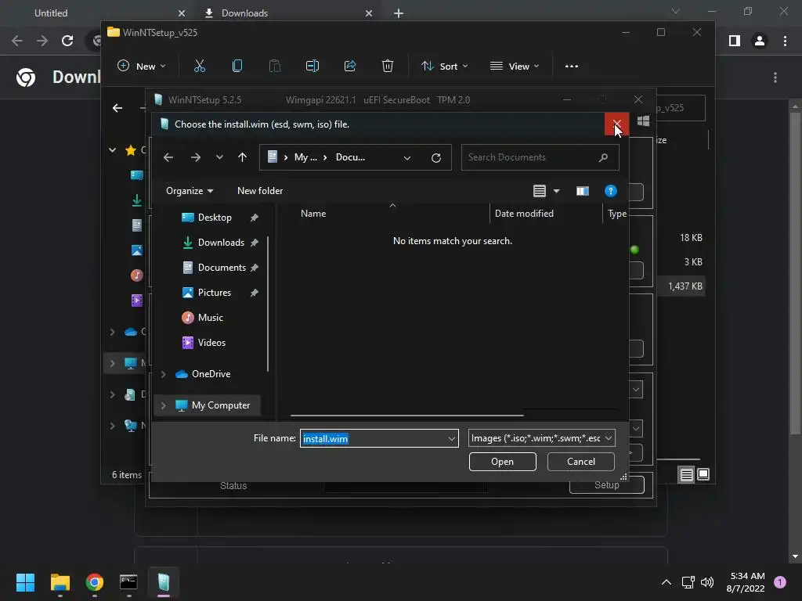This screenshot has width=802, height=601.
Task: Open Downloads page three-dot menu
Action: point(775,77)
